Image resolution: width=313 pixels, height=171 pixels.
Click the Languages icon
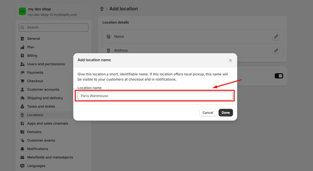22,166
